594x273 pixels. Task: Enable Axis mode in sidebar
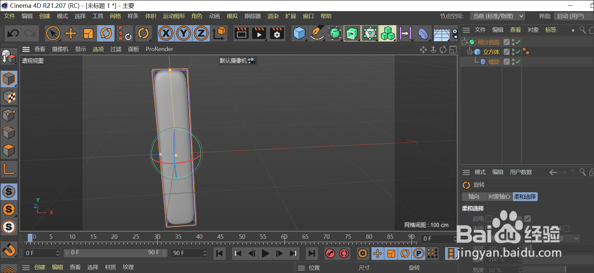pyautogui.click(x=9, y=169)
